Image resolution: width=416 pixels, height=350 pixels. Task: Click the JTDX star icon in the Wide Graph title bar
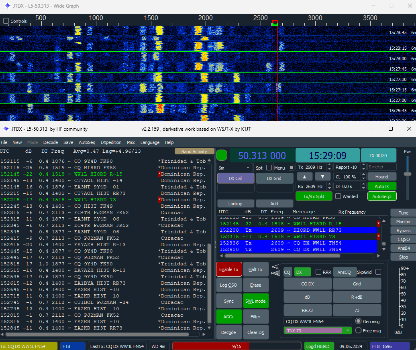(7, 6)
